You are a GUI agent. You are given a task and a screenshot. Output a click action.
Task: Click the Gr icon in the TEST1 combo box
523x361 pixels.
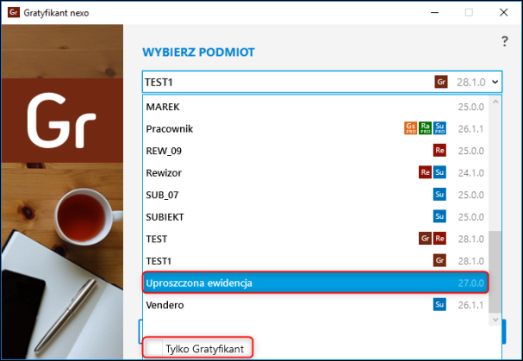[441, 82]
